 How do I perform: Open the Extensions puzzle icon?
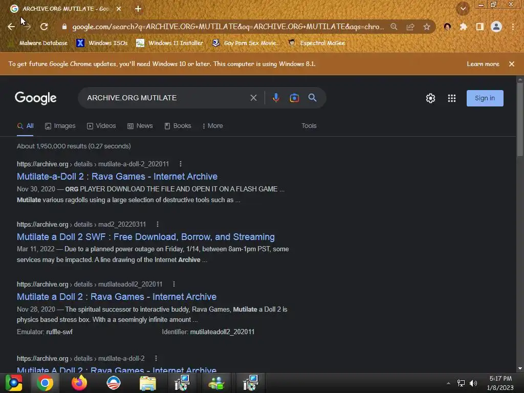463,27
